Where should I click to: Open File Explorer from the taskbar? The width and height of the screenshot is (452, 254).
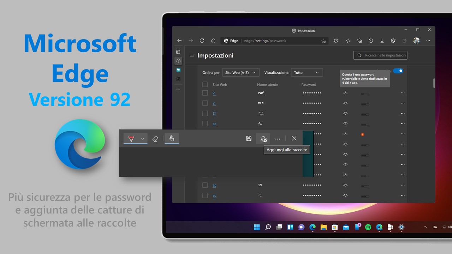point(323,227)
